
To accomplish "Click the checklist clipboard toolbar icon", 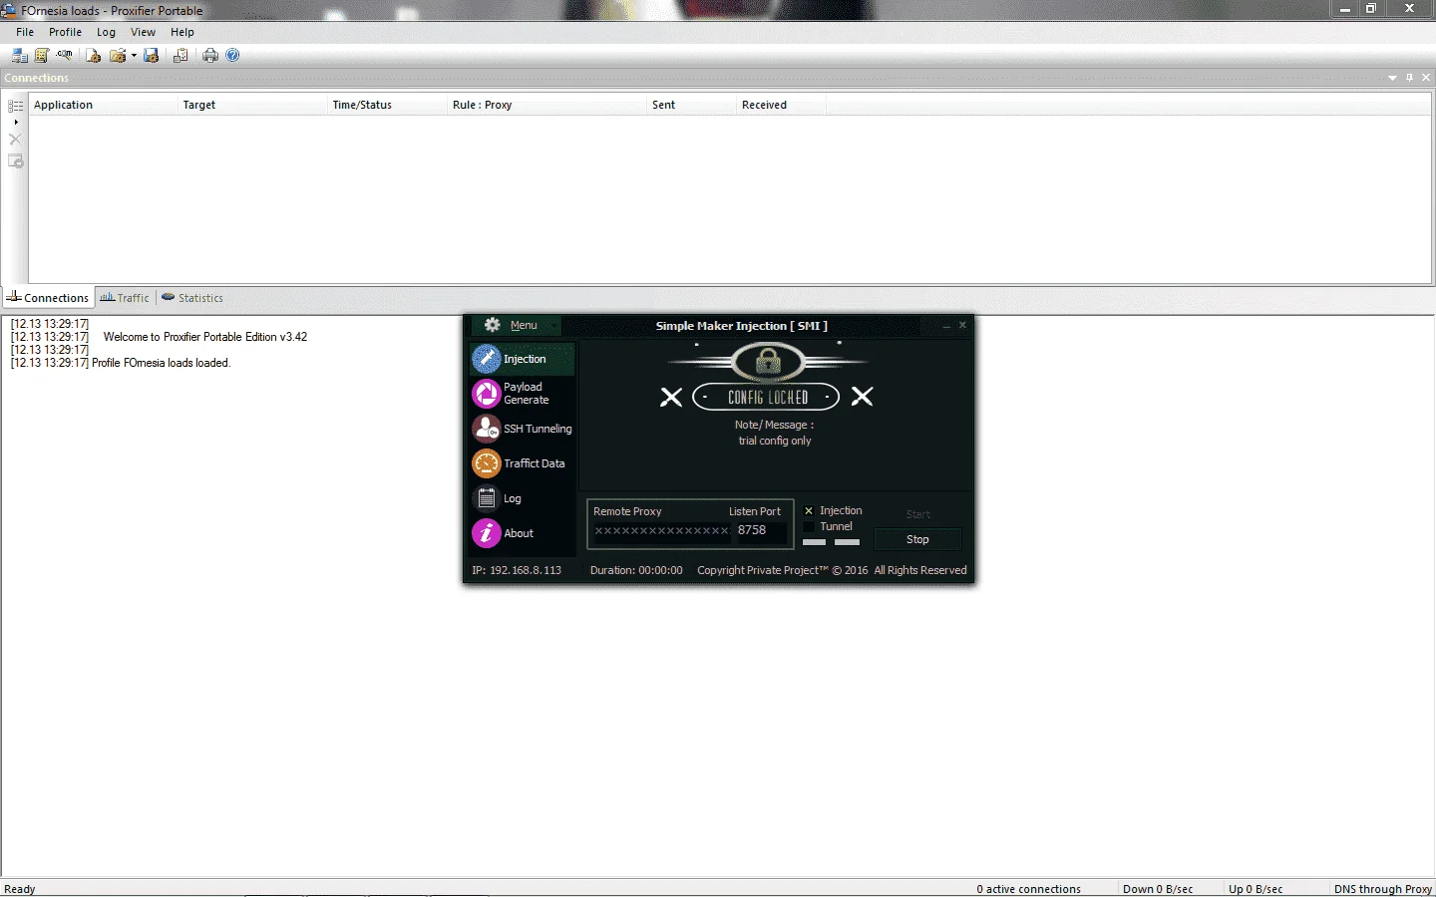I will [x=180, y=56].
